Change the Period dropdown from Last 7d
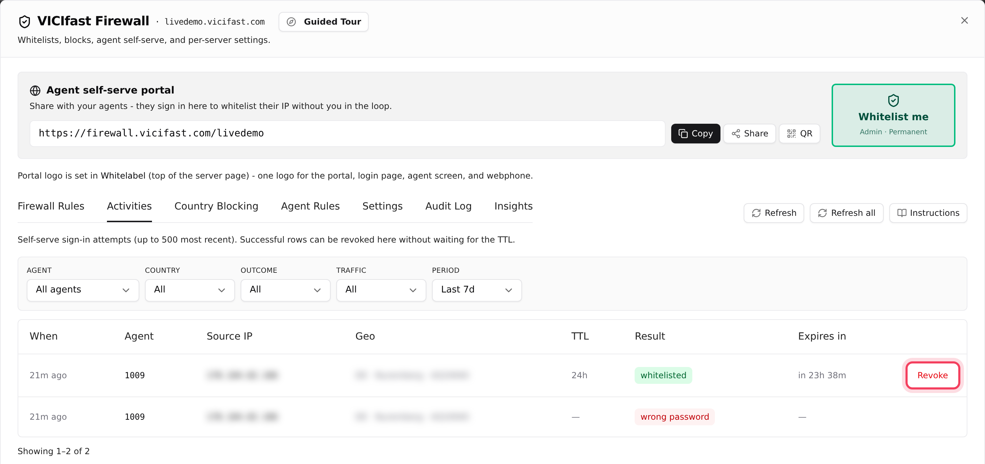985x464 pixels. [477, 290]
